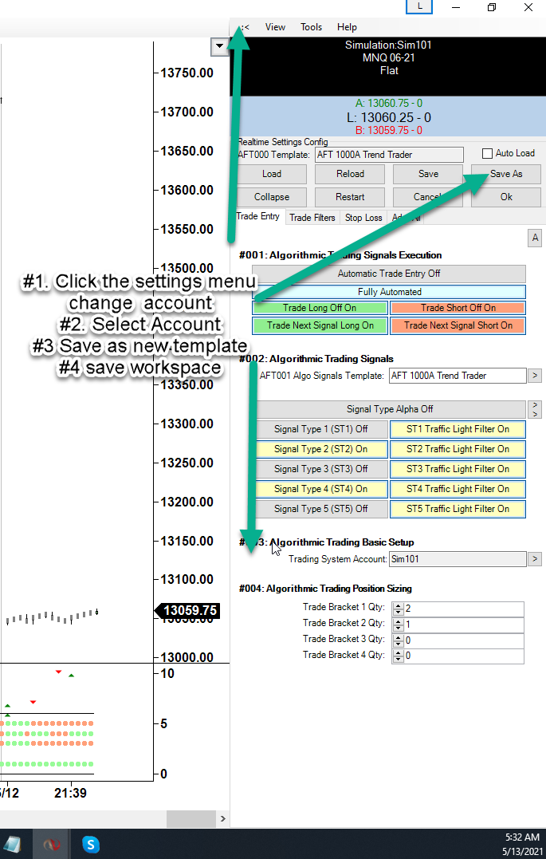The image size is (546, 859).
Task: Toggle ST1 Traffic Light Filter On
Action: coord(458,429)
